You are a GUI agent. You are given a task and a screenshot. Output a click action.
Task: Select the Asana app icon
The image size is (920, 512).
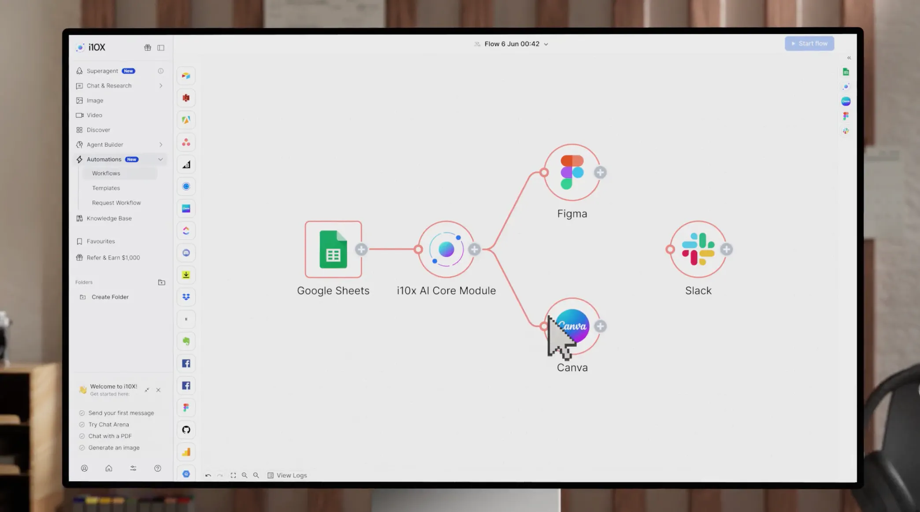pos(186,142)
